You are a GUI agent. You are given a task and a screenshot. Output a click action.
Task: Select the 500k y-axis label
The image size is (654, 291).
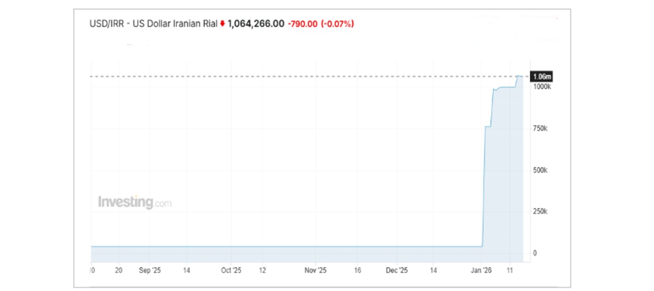click(541, 170)
